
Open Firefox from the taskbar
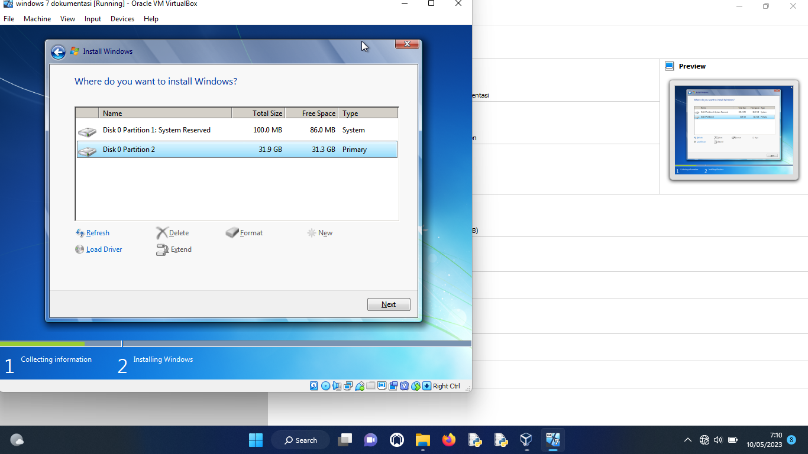(x=449, y=440)
